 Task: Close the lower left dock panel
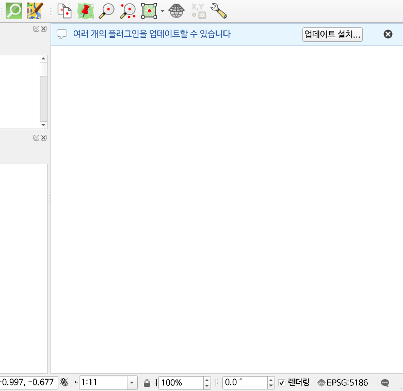click(44, 137)
